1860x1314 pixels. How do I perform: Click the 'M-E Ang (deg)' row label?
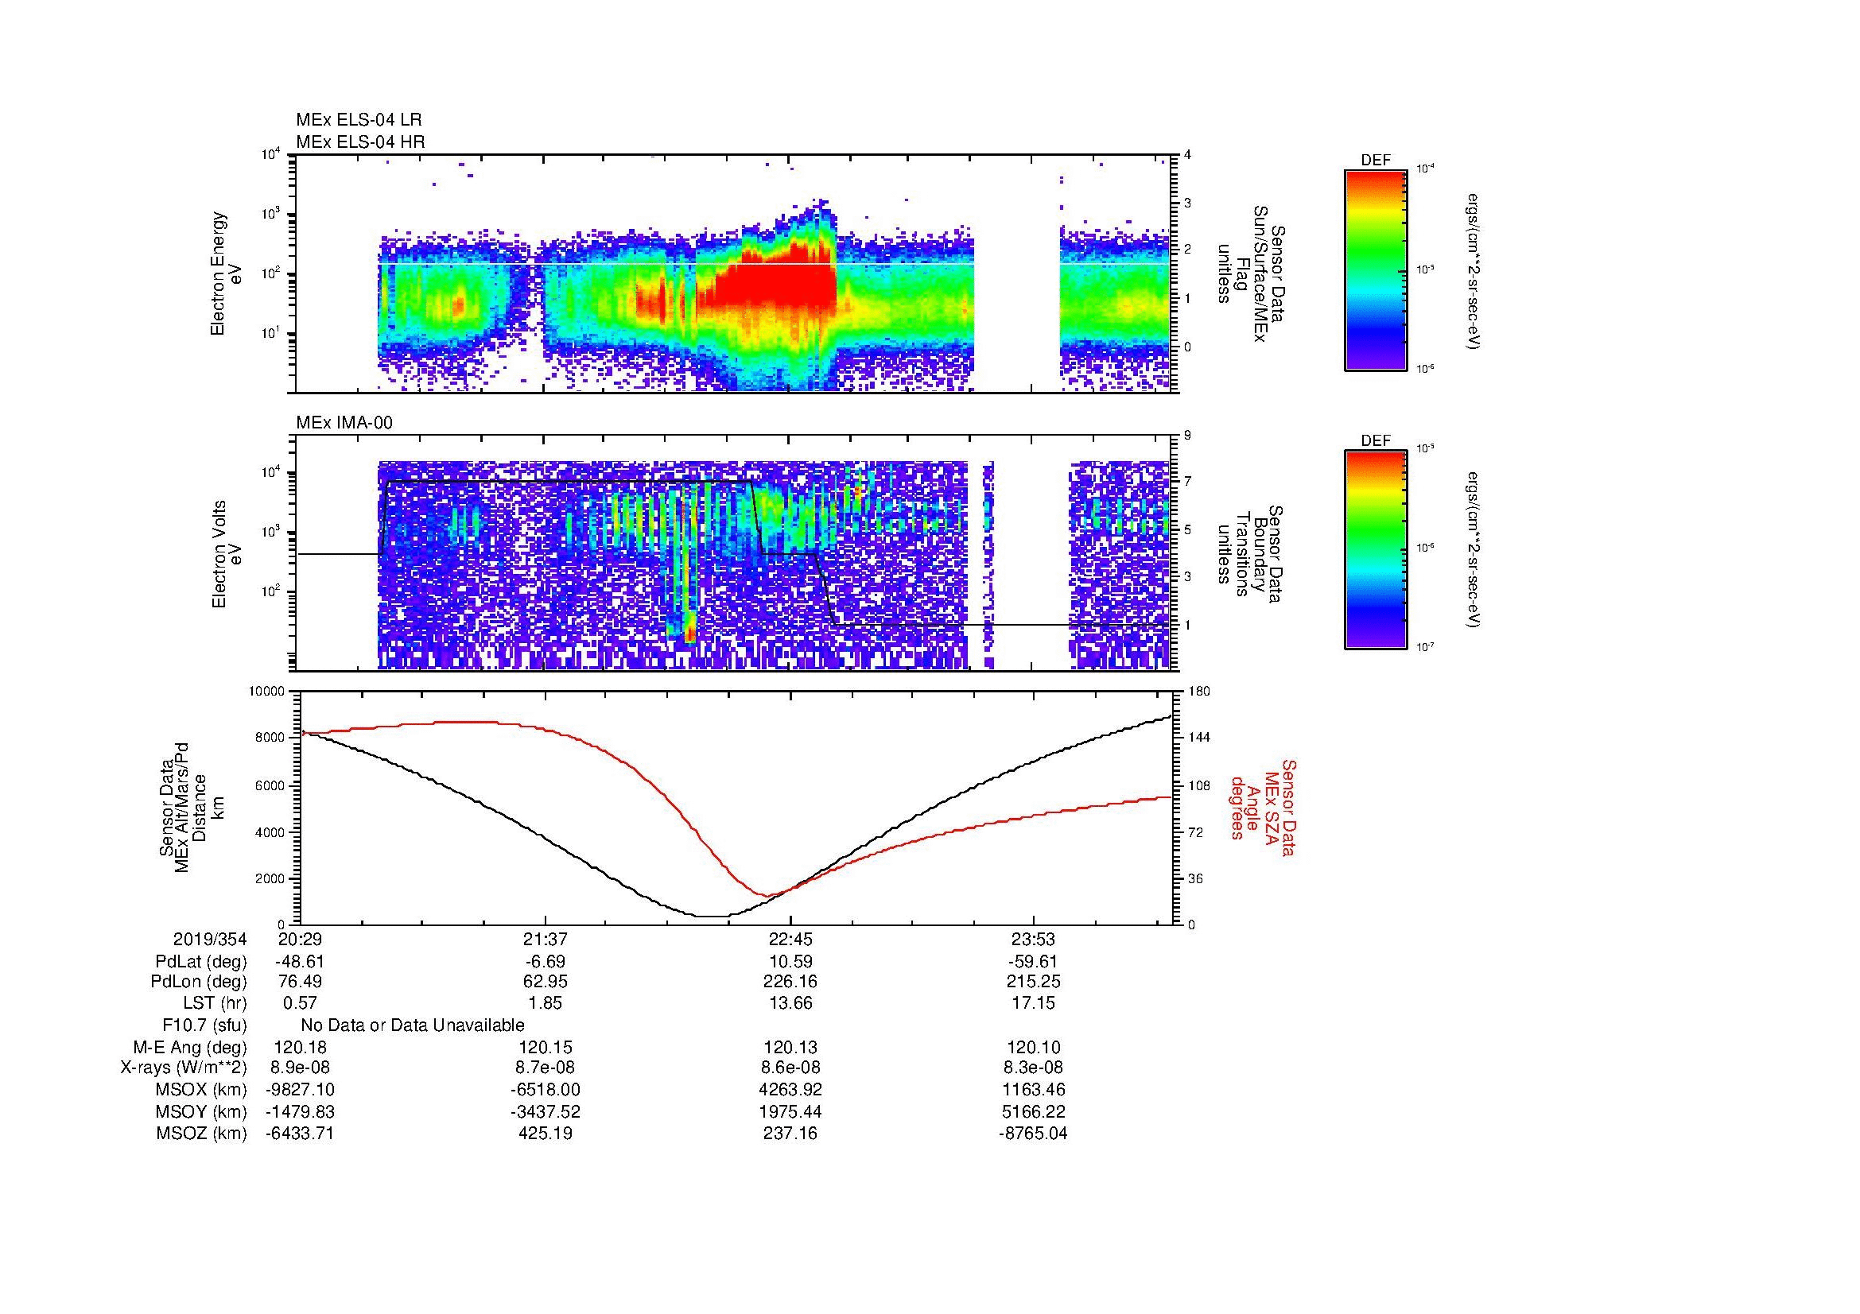click(x=189, y=1047)
